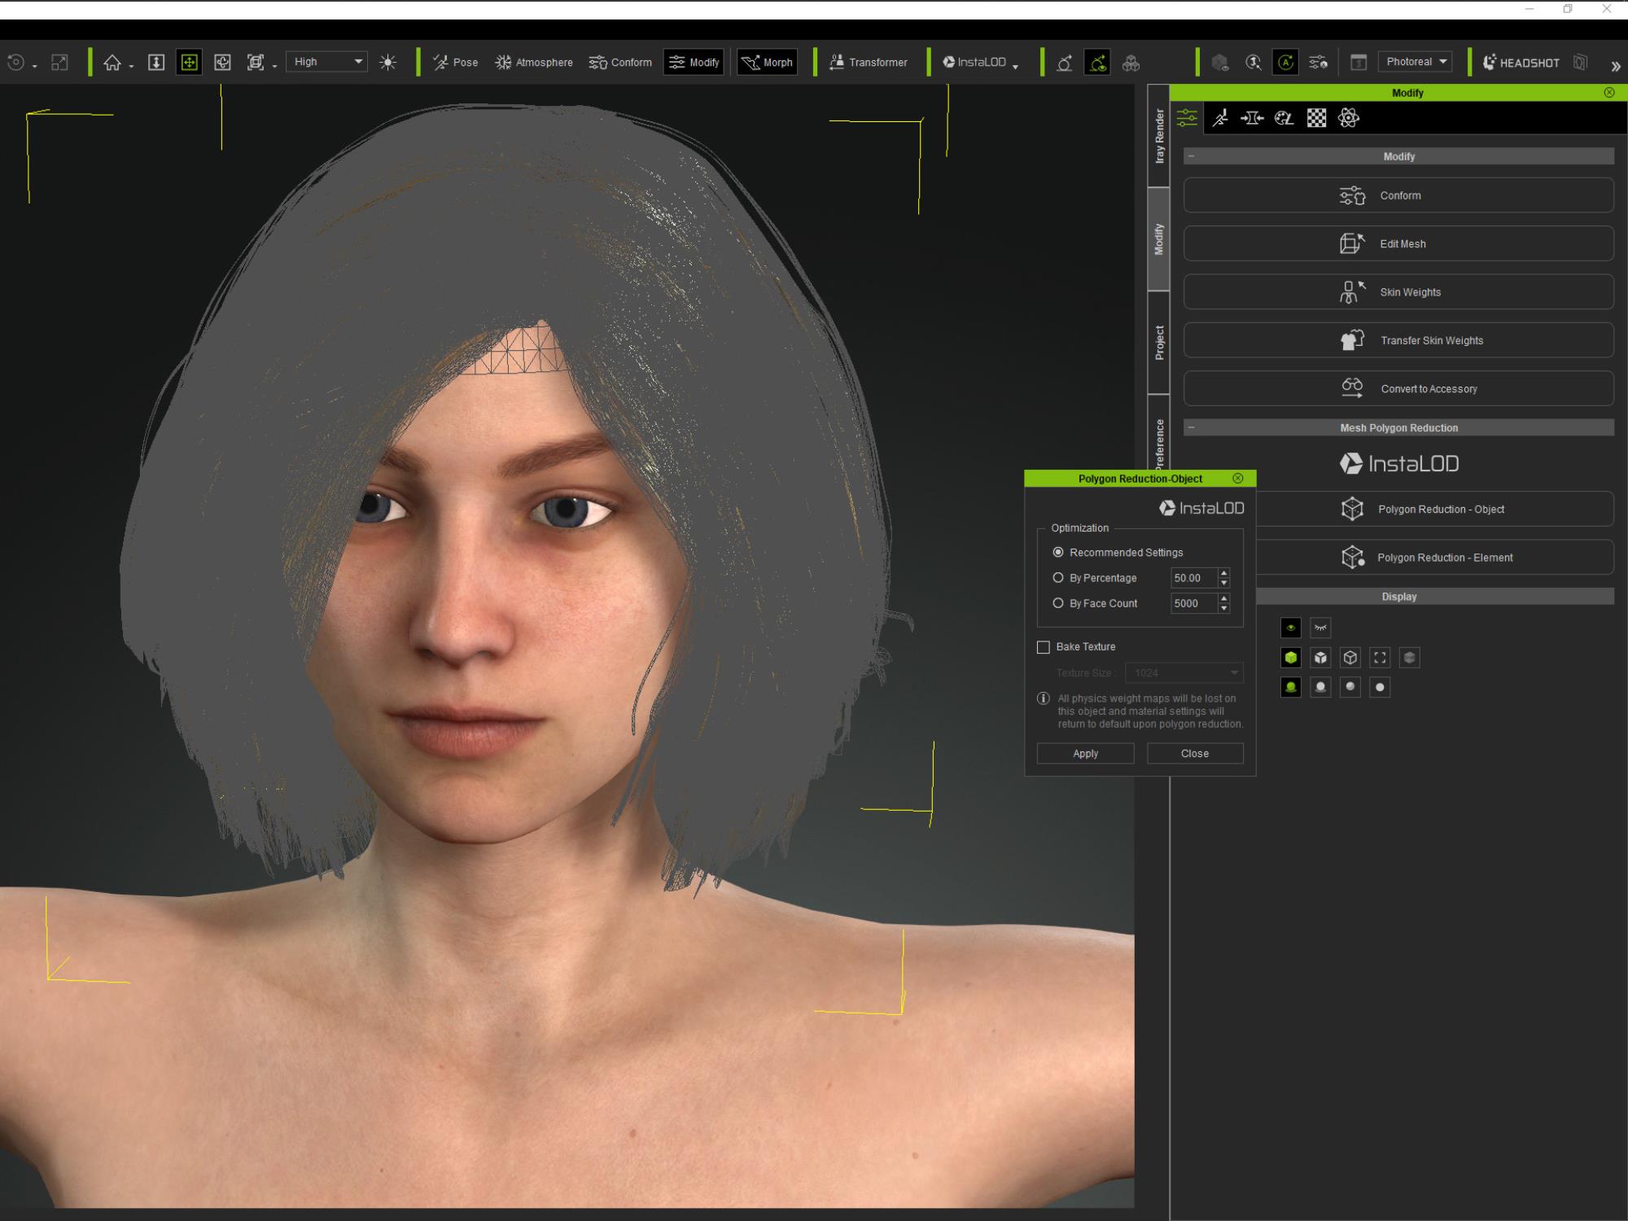1628x1221 pixels.
Task: Open the orbit reset dropdown arrow
Action: 34,67
